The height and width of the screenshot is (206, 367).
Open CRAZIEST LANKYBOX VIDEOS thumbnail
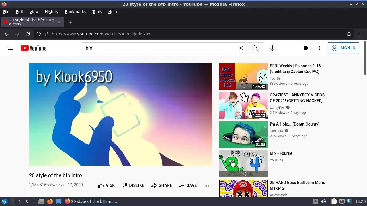(243, 106)
